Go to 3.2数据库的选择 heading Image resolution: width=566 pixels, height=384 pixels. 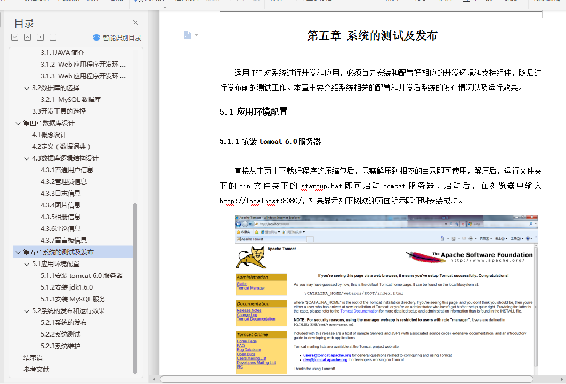[55, 88]
